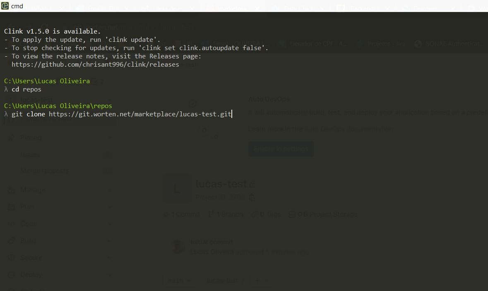Select Issues in the sidebar
Image resolution: width=488 pixels, height=291 pixels.
coord(30,154)
